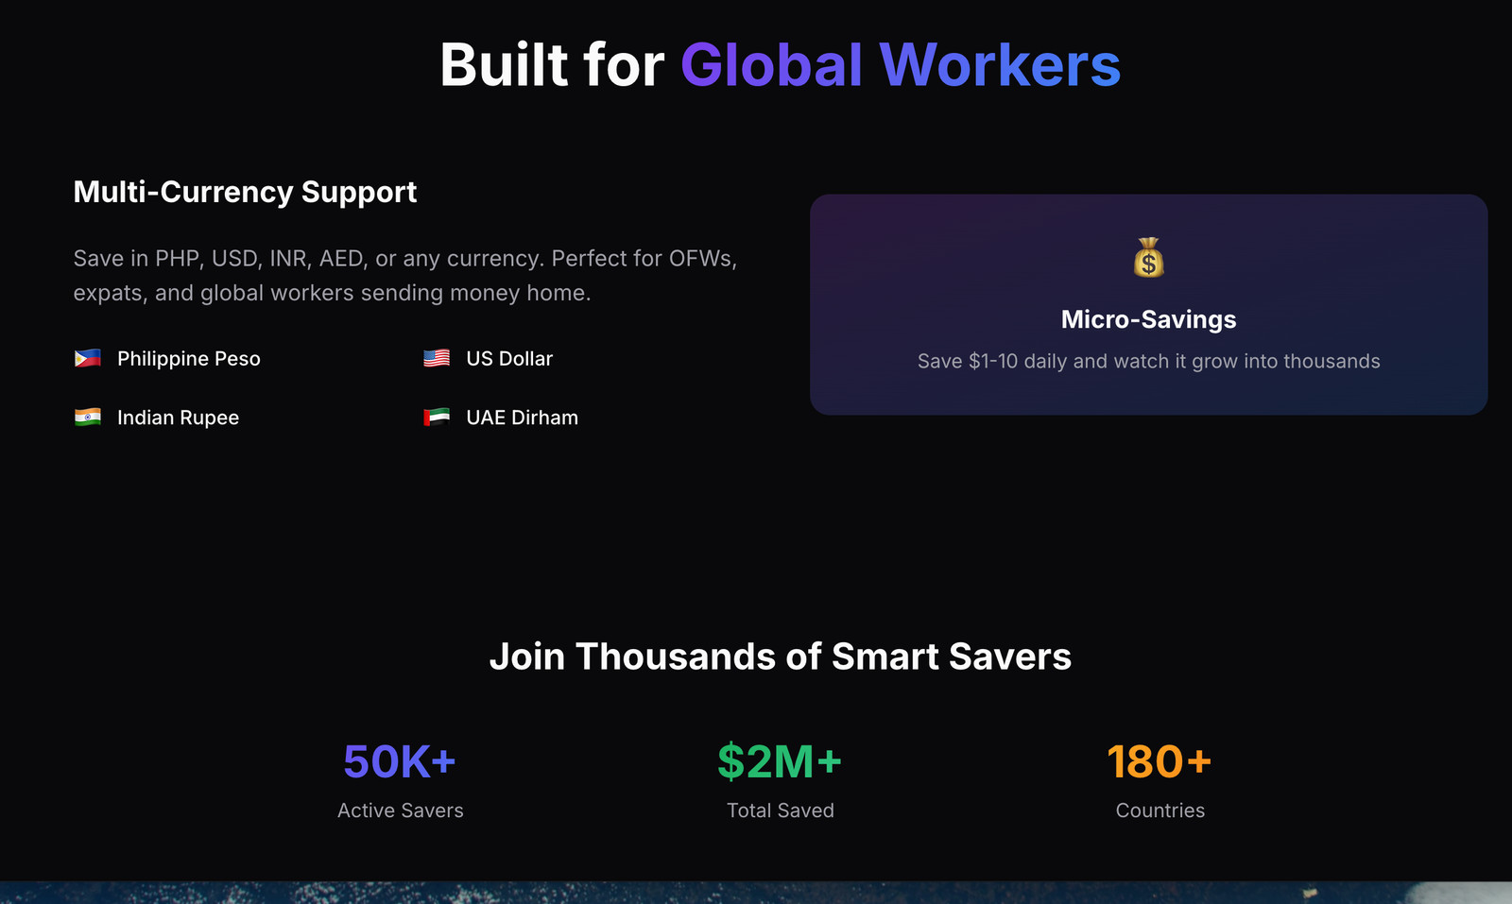Click the US flag icon

pos(437,359)
